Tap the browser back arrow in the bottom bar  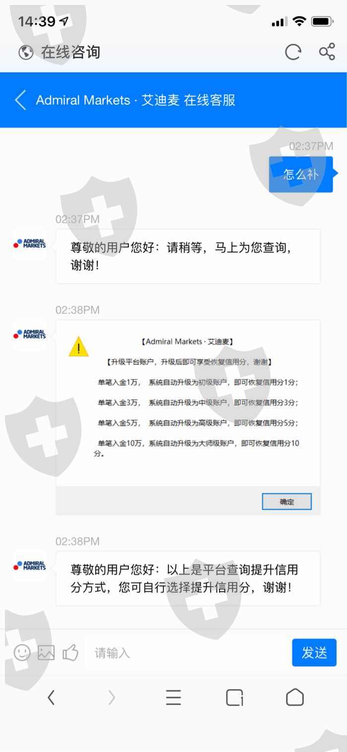[51, 698]
